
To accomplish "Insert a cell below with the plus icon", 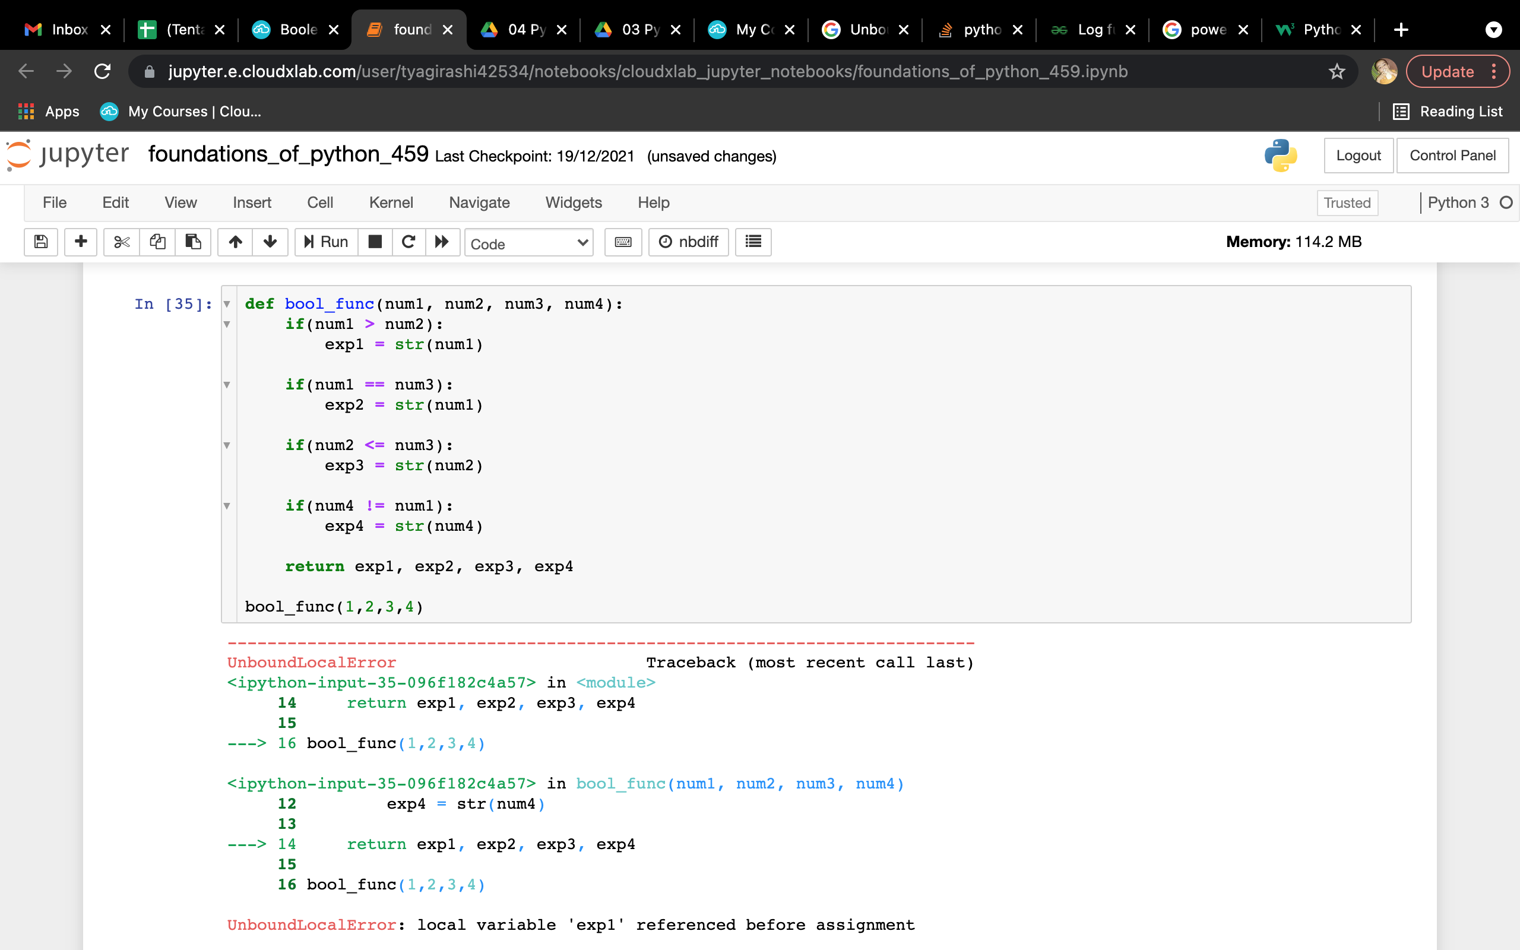I will coord(80,242).
